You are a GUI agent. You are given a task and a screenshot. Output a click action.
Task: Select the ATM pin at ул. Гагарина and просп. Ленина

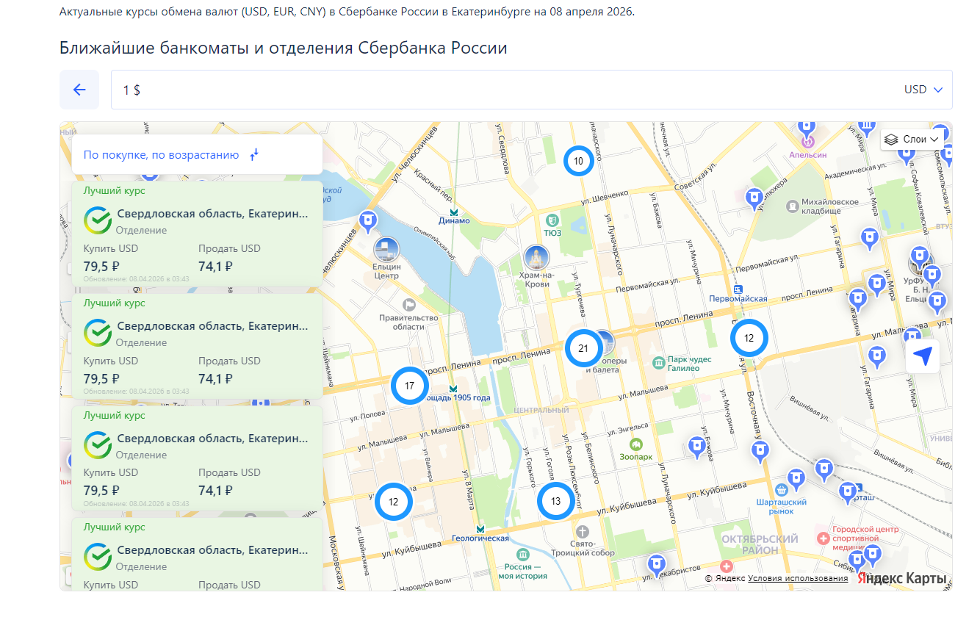tap(857, 300)
